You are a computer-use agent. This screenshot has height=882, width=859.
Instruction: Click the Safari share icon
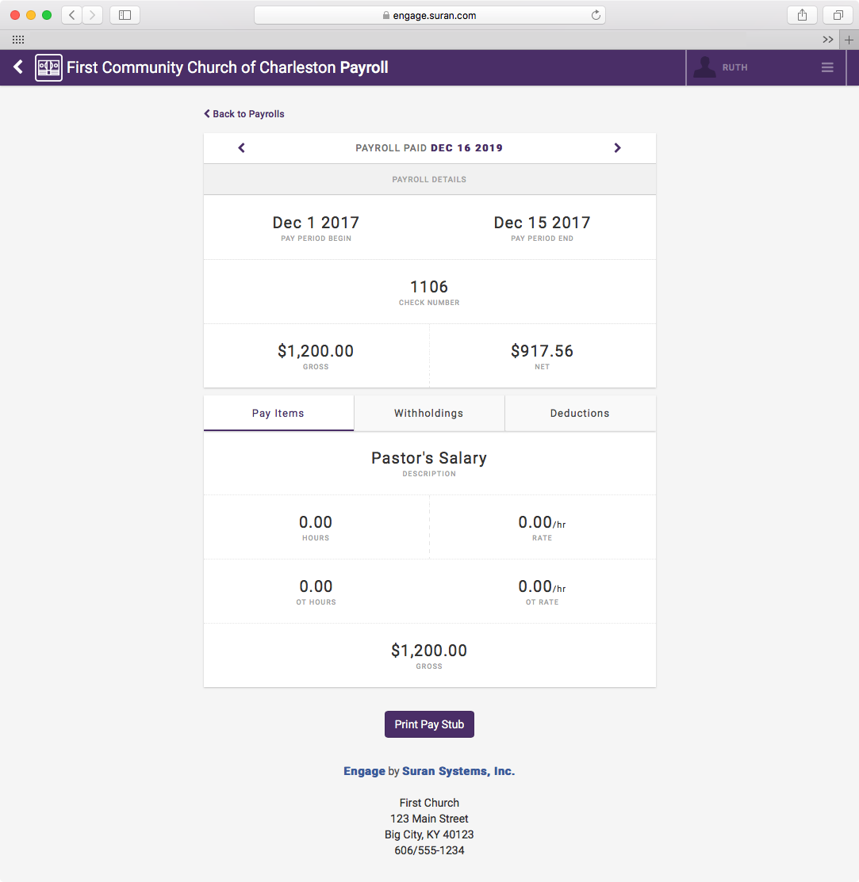tap(802, 15)
